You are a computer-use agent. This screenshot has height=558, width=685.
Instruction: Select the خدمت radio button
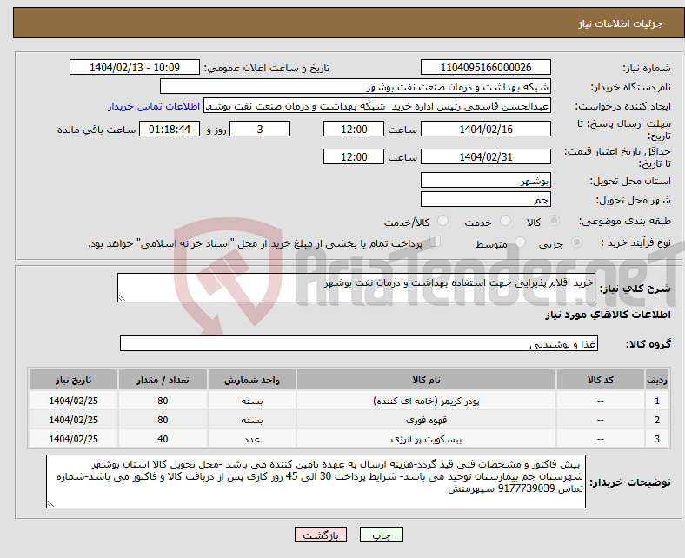coord(505,221)
